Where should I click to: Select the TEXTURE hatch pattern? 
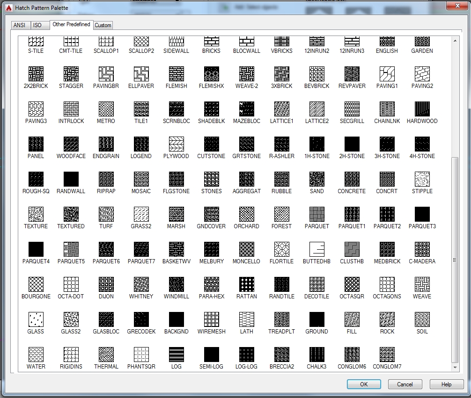36,214
